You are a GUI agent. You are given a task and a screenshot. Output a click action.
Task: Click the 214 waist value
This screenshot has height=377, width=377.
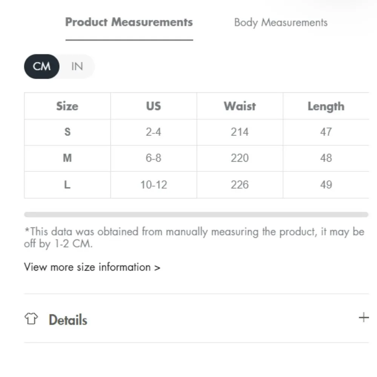coord(240,132)
